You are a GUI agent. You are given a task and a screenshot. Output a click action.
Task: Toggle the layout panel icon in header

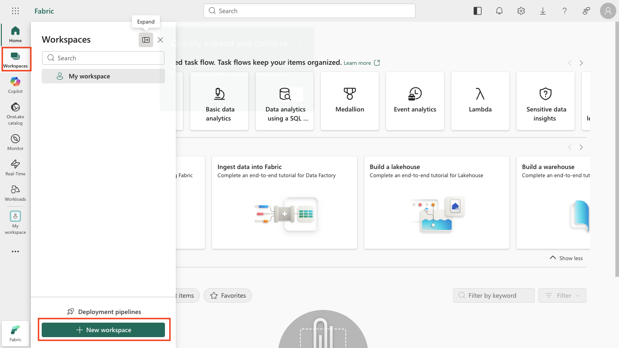(x=478, y=11)
